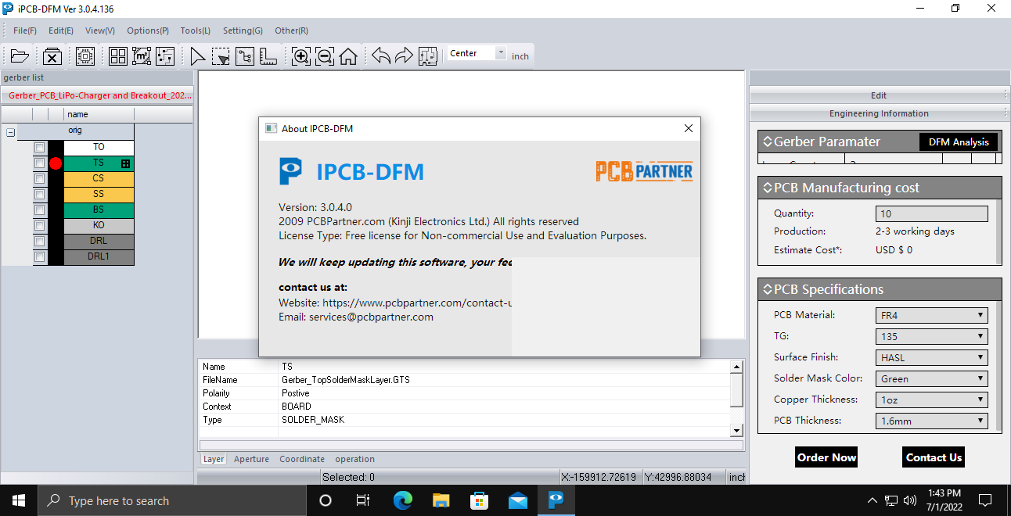
Task: Redo with the right curved arrow icon
Action: pos(405,56)
